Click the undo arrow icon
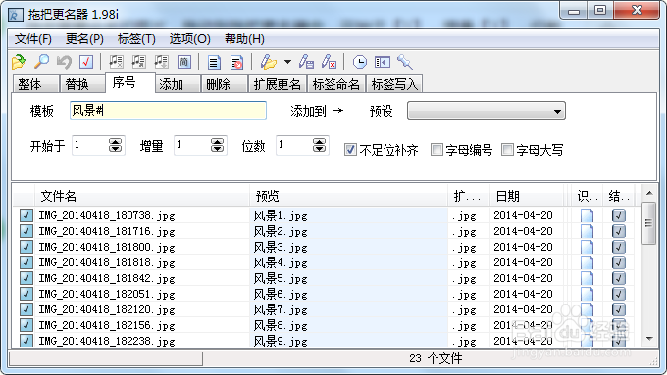This screenshot has height=375, width=667. point(64,62)
